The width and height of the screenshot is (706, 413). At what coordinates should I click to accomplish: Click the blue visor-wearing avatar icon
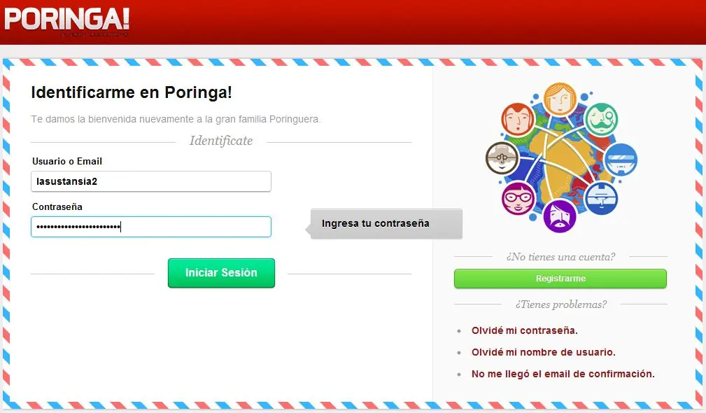click(x=621, y=160)
